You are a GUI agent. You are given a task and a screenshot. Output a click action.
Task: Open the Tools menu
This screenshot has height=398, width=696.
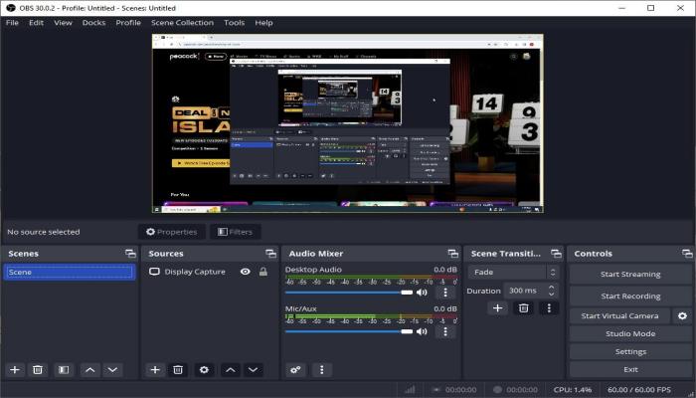pos(234,23)
